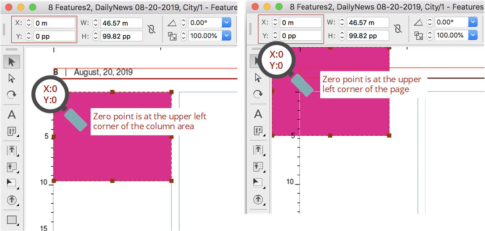
Task: Select the black arrow Selection tool in left window
Action: click(12, 62)
